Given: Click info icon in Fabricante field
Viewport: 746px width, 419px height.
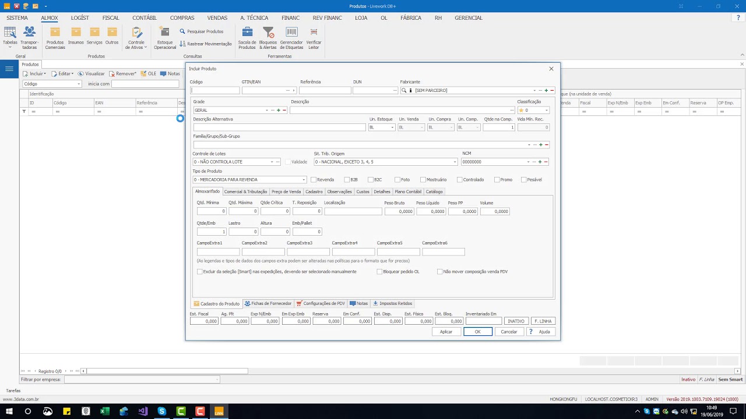Looking at the screenshot, I should pos(410,90).
